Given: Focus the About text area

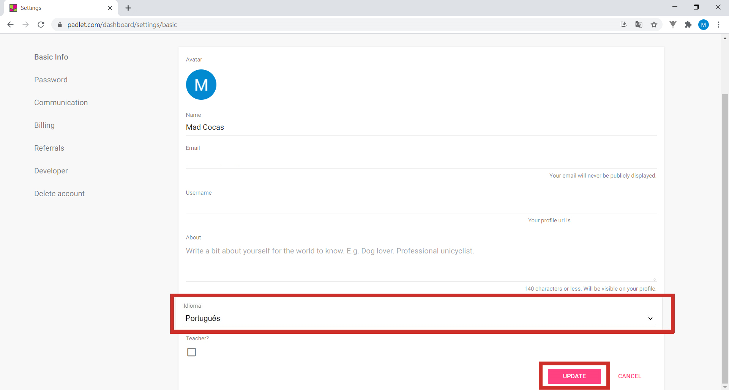Looking at the screenshot, I should click(x=421, y=262).
